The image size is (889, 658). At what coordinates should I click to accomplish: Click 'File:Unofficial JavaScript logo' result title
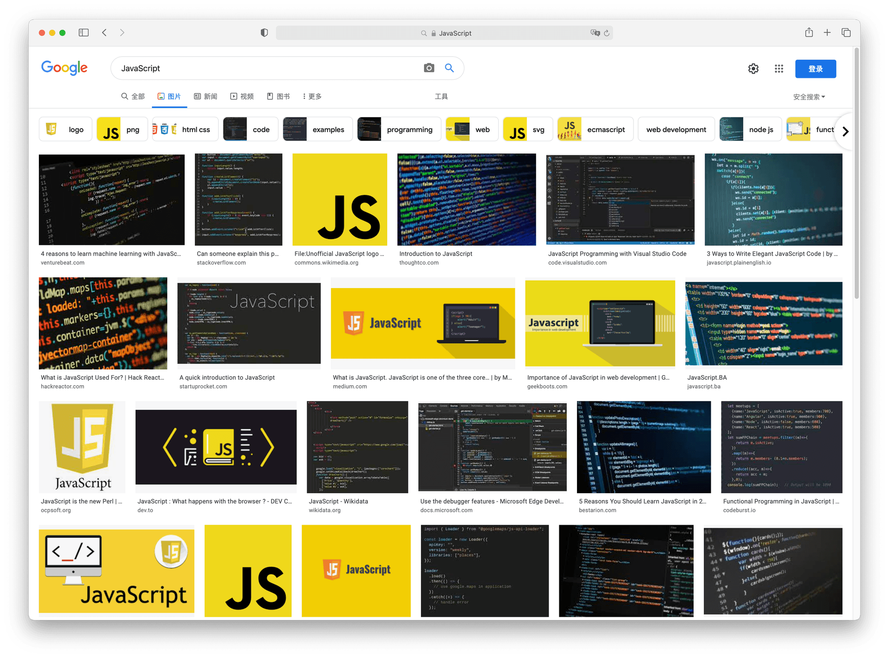click(339, 254)
